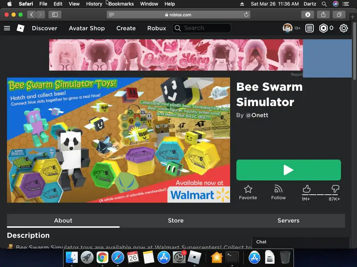Open the Roblox notifications feed icon
The width and height of the screenshot is (357, 267).
(310, 28)
